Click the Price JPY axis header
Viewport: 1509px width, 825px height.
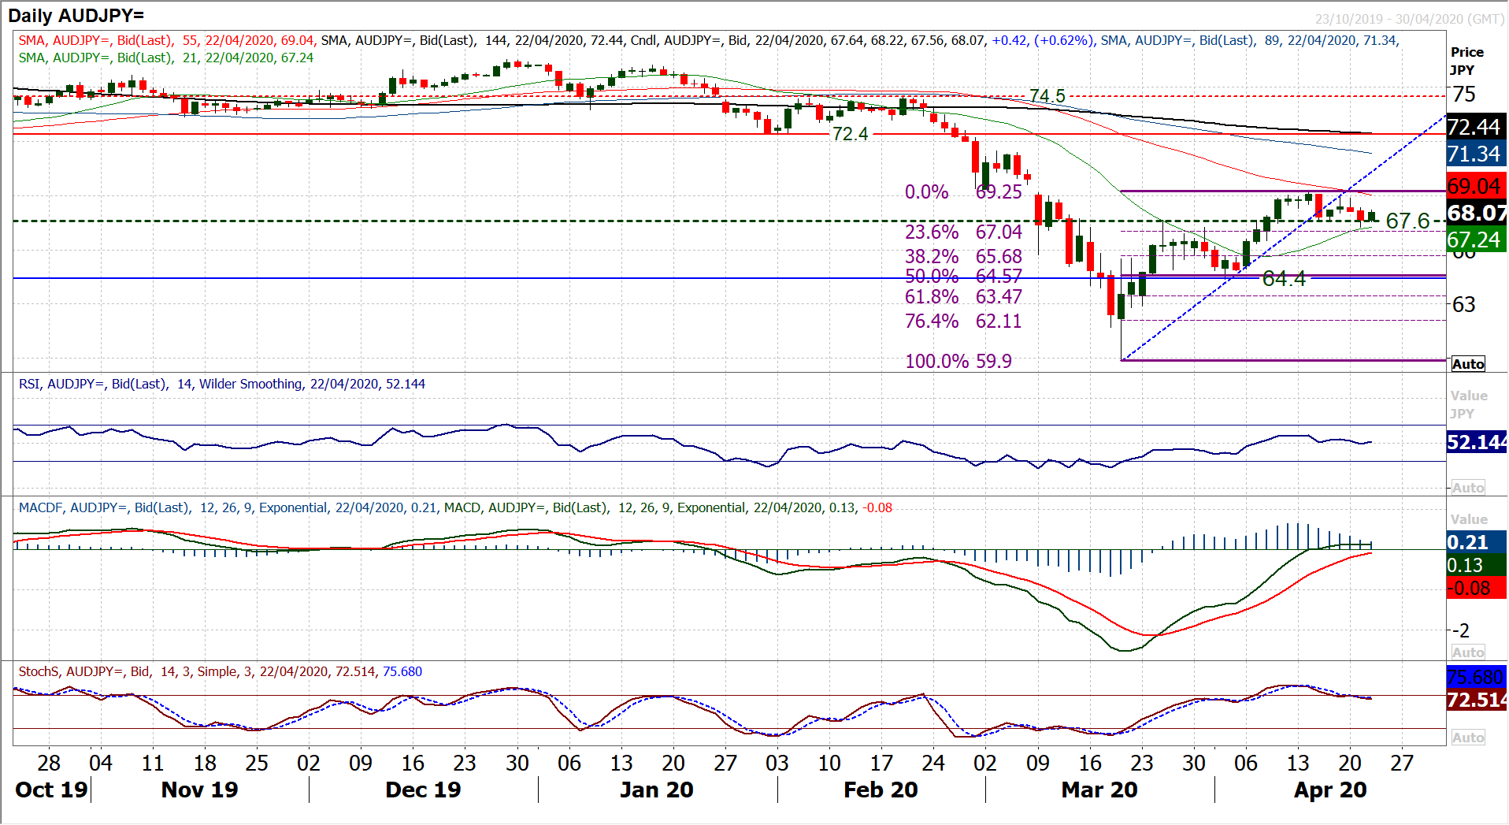(x=1466, y=61)
